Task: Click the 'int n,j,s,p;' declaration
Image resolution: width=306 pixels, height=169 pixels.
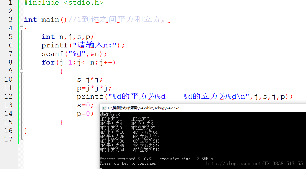Action: coord(68,37)
